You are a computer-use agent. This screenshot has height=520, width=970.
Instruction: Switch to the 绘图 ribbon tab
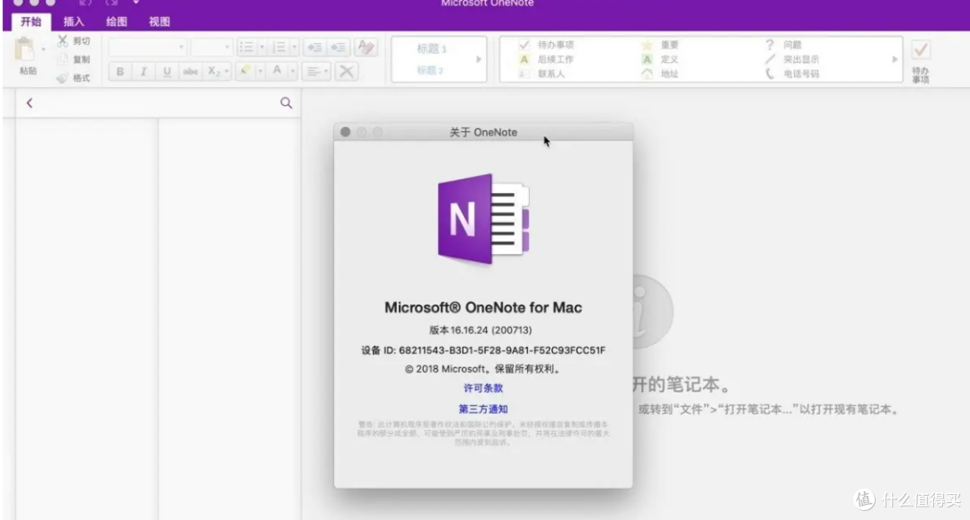coord(116,22)
